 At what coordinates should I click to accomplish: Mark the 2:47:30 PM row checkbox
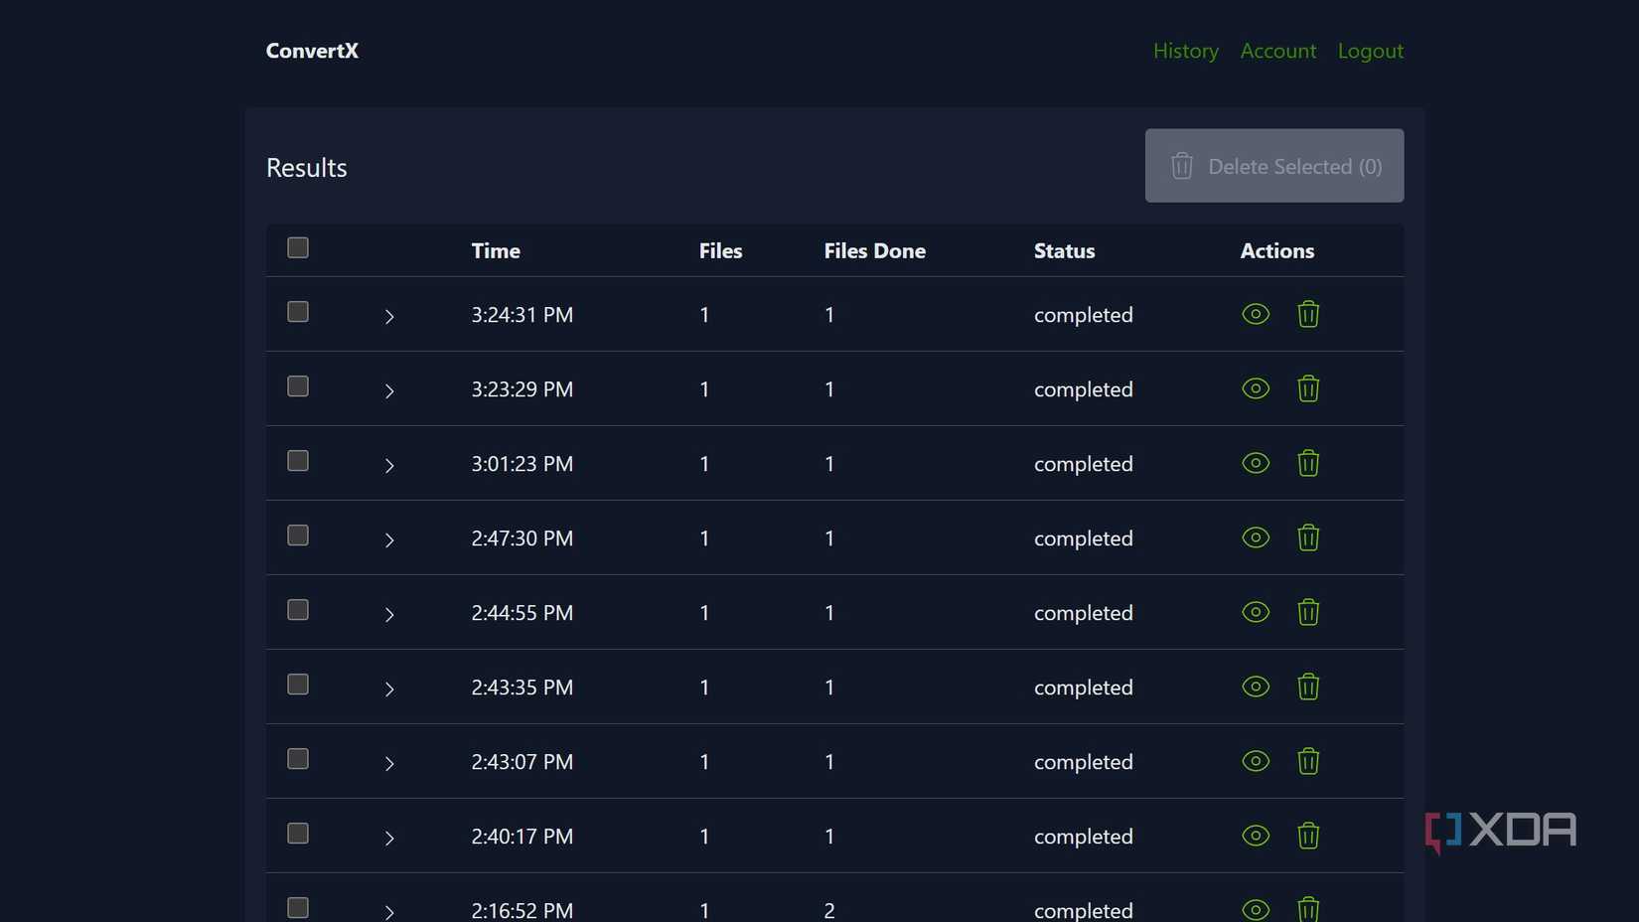tap(298, 536)
